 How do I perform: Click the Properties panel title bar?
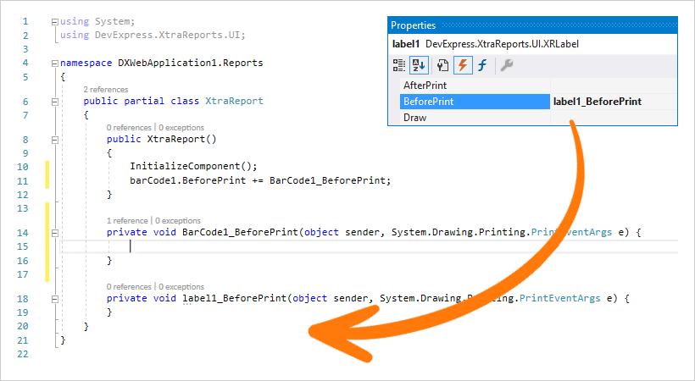[533, 25]
